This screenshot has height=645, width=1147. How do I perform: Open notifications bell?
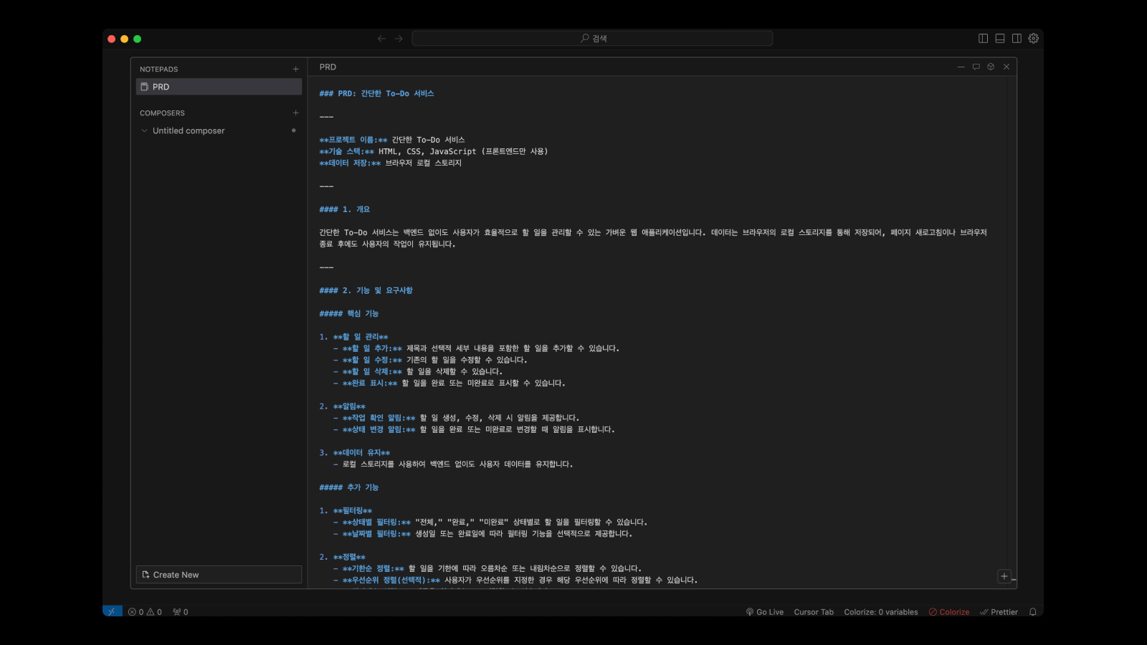(x=1033, y=612)
